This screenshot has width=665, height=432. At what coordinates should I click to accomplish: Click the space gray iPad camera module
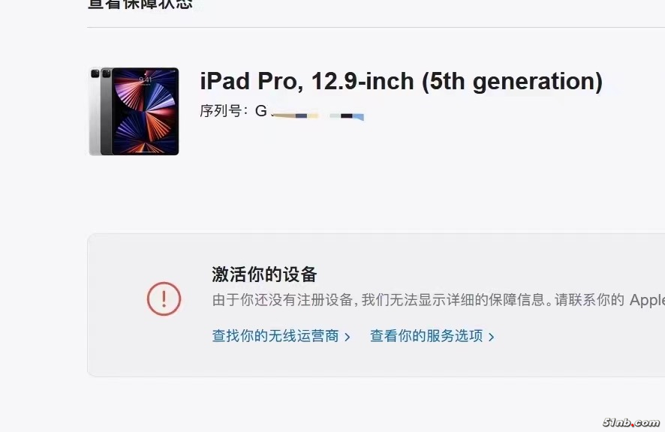(x=107, y=73)
